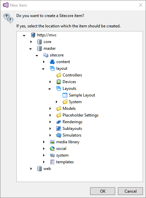Collapse the Layouts node
Screen dimensions: 146x198
pyautogui.click(x=50, y=89)
